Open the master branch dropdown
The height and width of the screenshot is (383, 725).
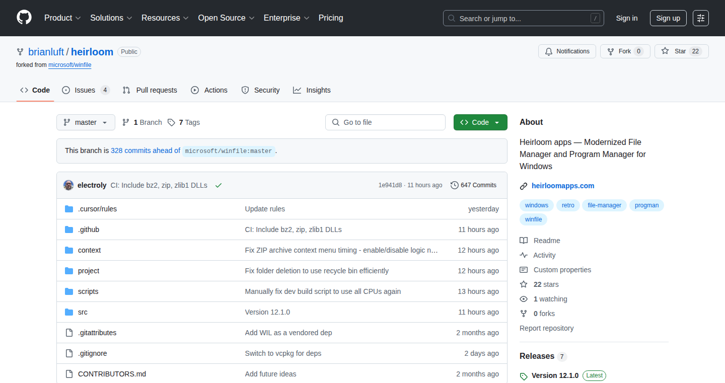tap(86, 122)
